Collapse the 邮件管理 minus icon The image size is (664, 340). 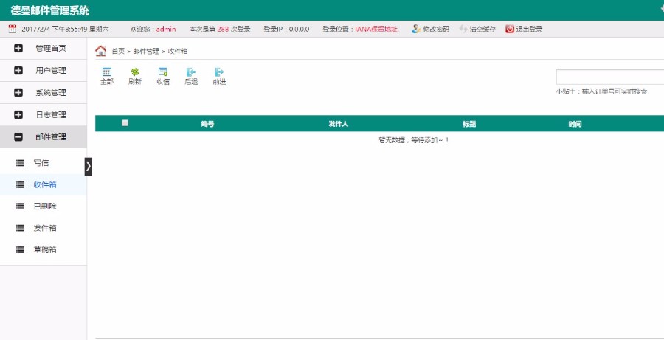(18, 136)
